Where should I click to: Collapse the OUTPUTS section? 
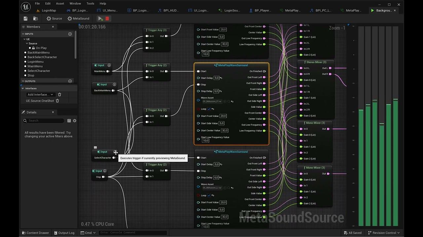(23, 81)
